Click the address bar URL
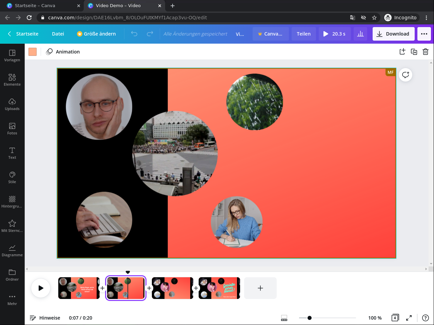Viewport: 434px width, 325px height. (127, 18)
